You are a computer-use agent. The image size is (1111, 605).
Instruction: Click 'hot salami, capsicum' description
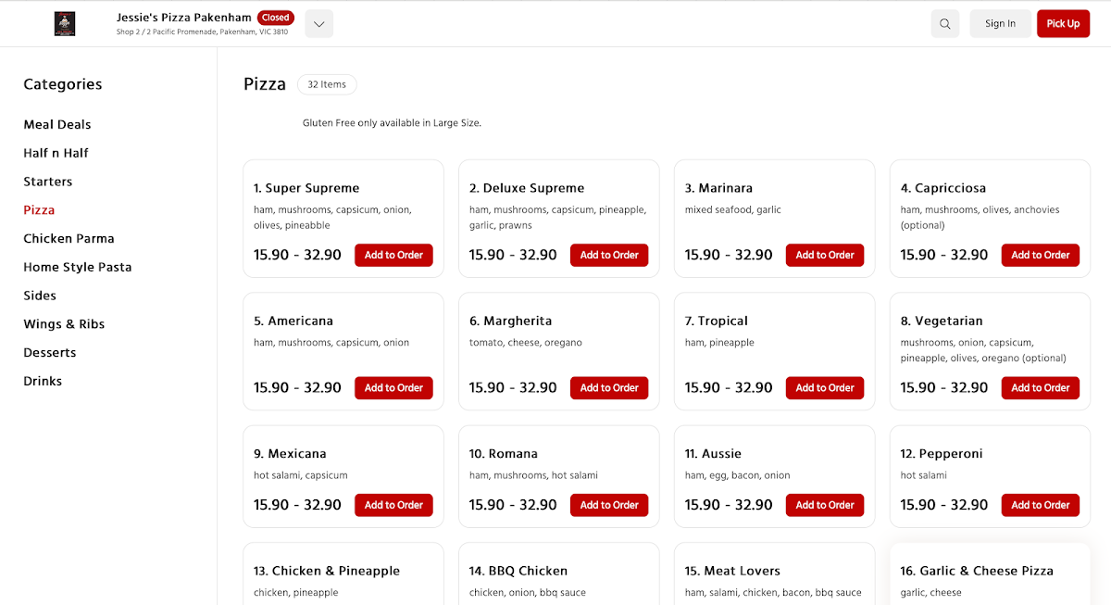301,475
